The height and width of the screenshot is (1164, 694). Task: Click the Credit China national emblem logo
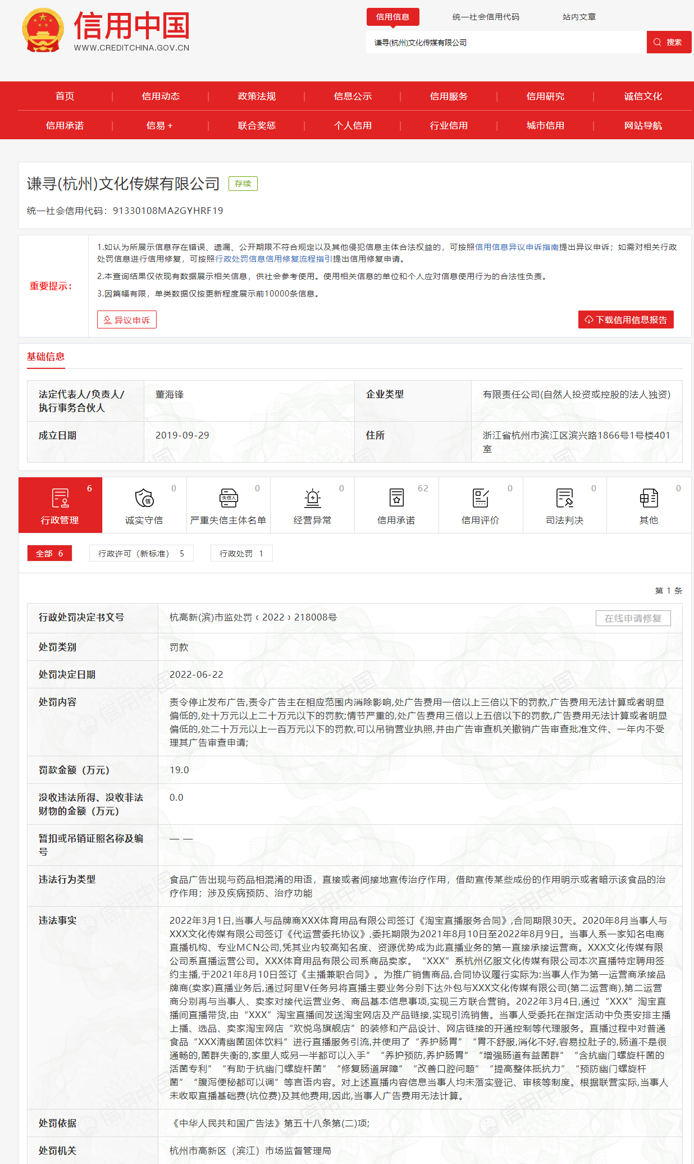tap(43, 30)
